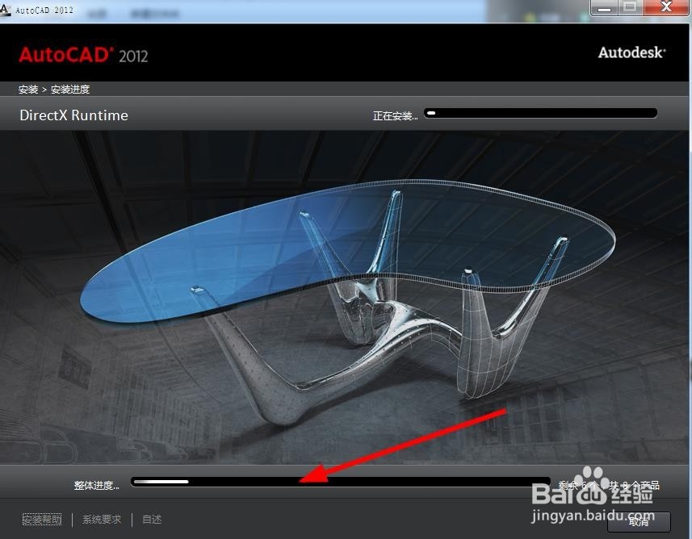Click the DirectX Runtime install progress bar
This screenshot has width=692, height=539.
click(x=541, y=113)
